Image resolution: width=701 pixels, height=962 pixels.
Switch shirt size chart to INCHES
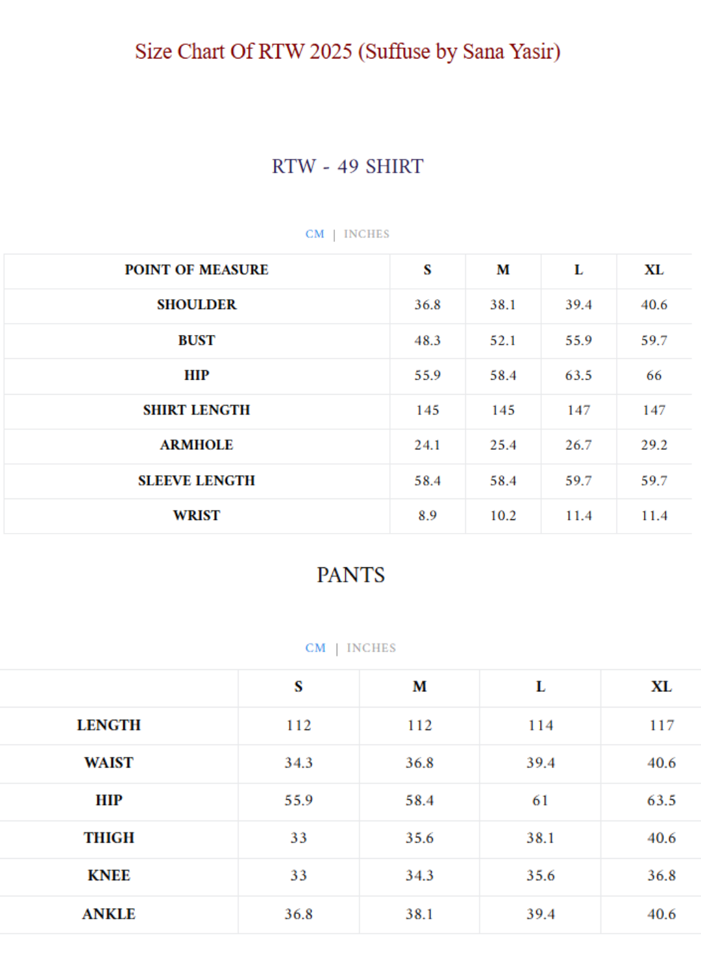366,234
